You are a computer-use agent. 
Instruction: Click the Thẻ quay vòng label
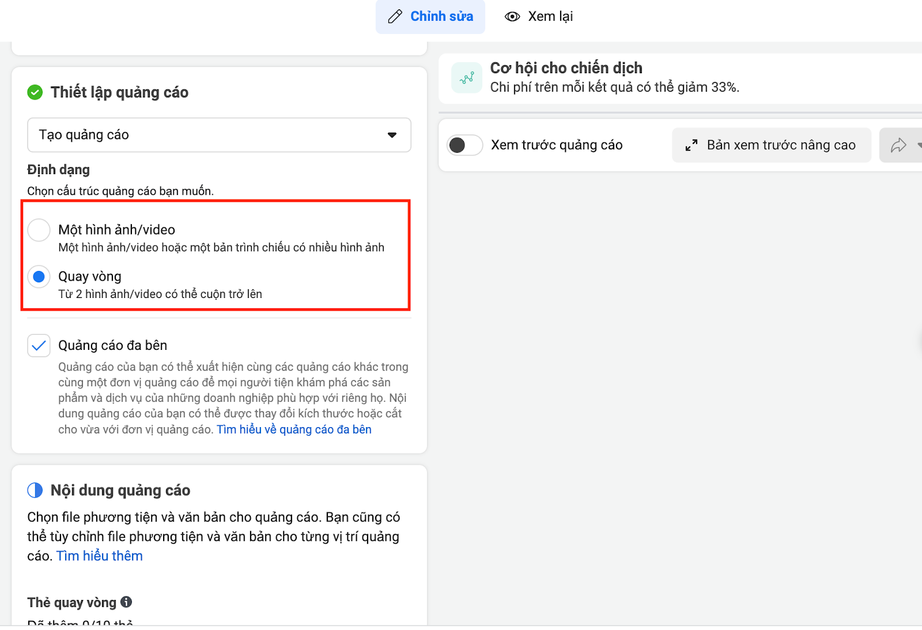click(71, 602)
